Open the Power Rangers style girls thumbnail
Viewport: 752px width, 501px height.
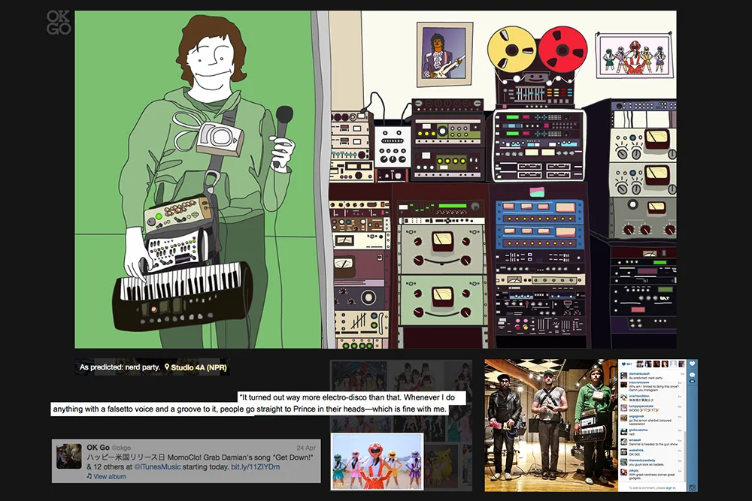[377, 462]
